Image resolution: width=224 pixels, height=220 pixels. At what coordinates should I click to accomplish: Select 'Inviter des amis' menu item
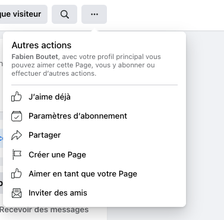pos(94,193)
